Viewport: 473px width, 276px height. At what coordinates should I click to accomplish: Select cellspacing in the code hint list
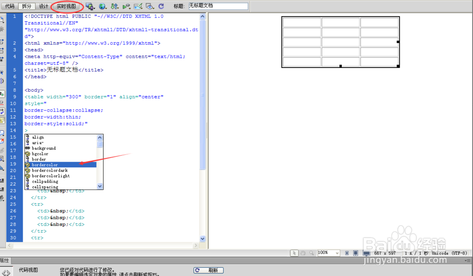(x=61, y=187)
